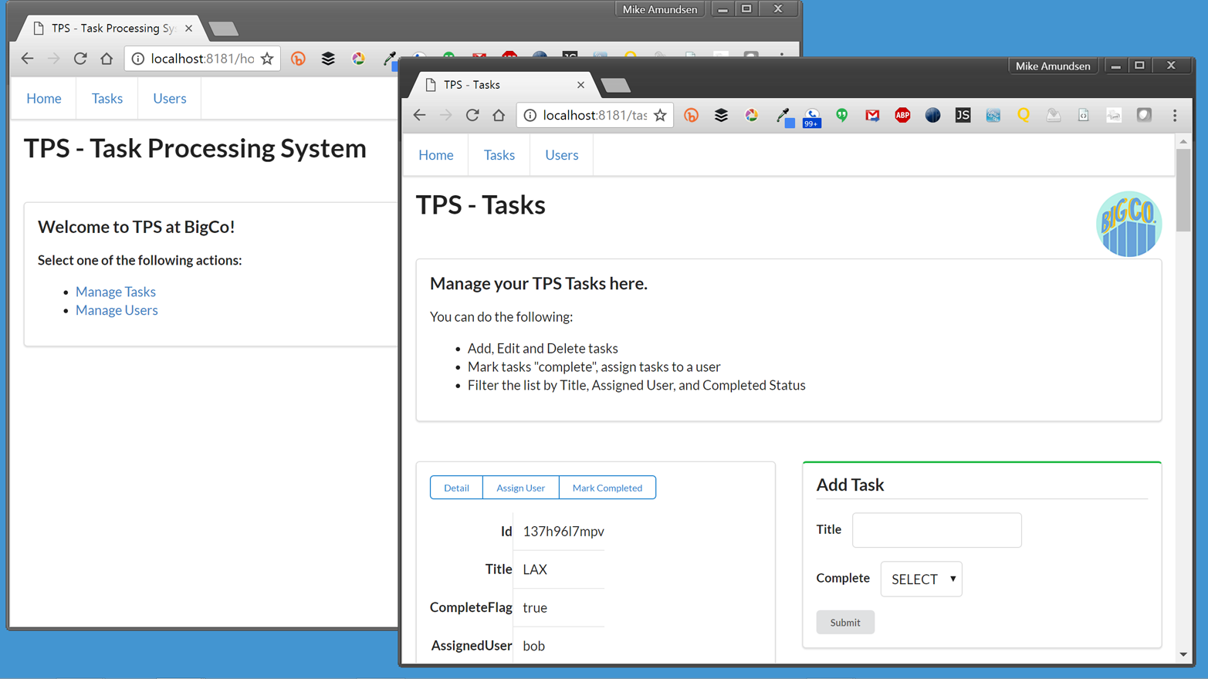
Task: Click the address bar showing localhost:8181/tas
Action: click(x=594, y=115)
